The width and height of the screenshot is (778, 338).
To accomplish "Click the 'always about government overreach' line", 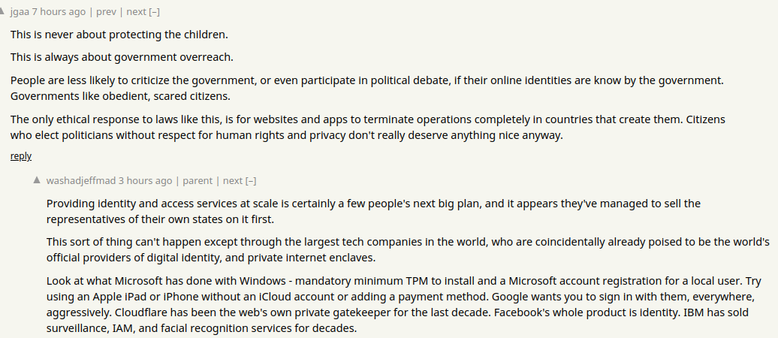I will [x=122, y=57].
